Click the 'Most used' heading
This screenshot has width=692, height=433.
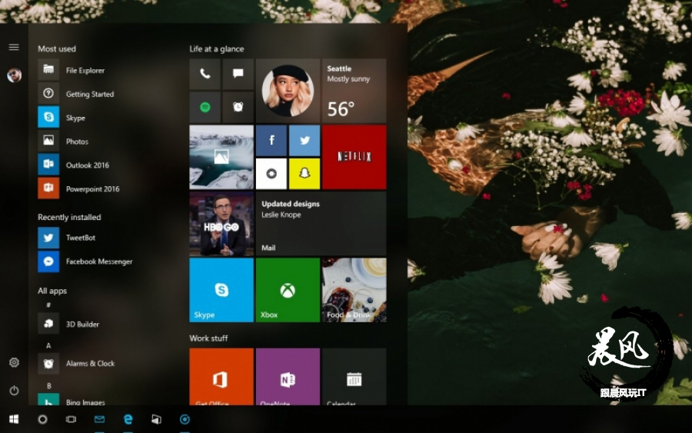click(x=56, y=49)
